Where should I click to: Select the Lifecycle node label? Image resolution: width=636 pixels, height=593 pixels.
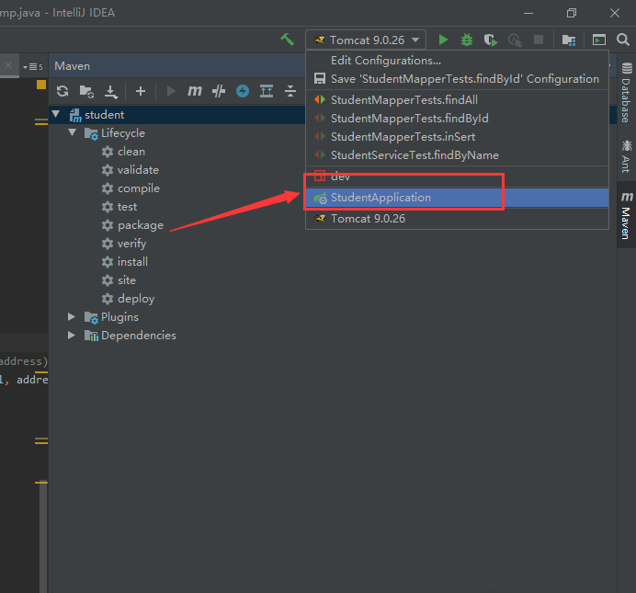tap(123, 133)
